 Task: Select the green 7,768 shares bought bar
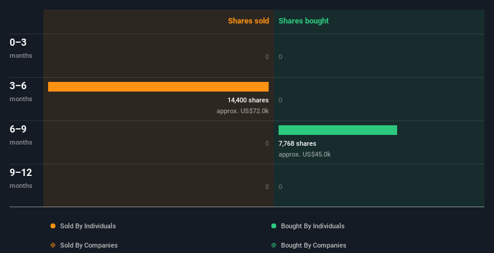tap(338, 130)
